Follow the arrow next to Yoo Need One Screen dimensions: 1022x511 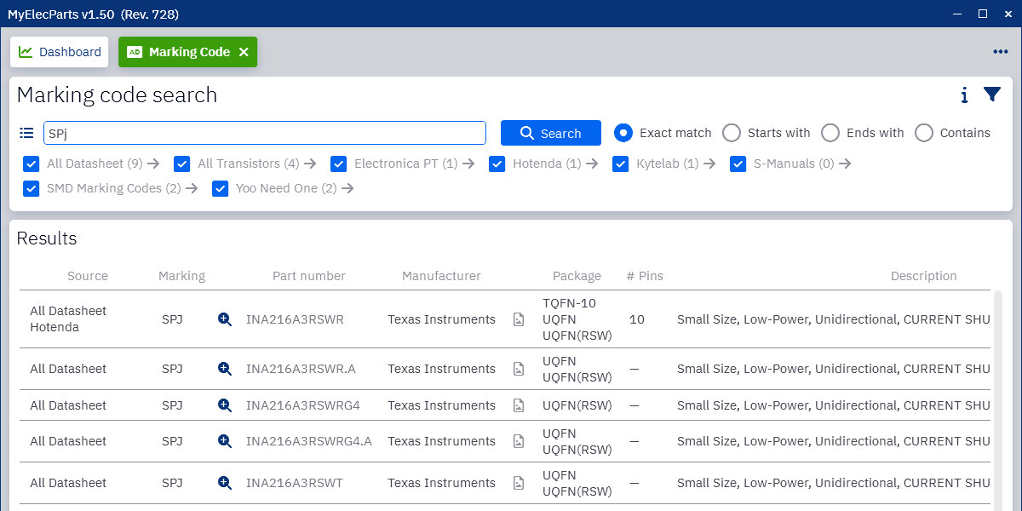(347, 188)
